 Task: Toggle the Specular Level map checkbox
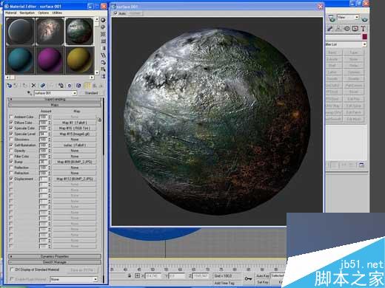click(11, 134)
